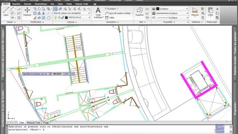Screen dimensions: 238x134
Task: Select the Mirror tool in Modification panel
Action: click(x=44, y=13)
